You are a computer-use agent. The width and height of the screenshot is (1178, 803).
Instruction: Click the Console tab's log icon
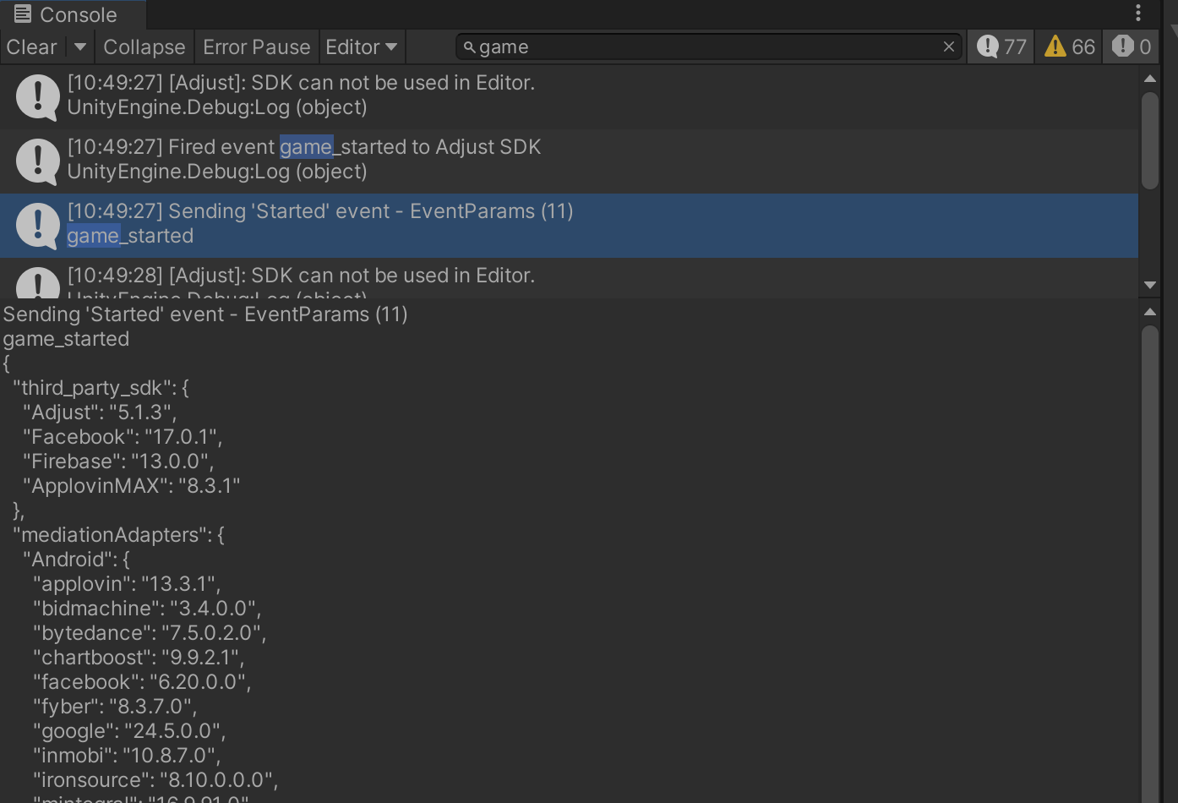[23, 14]
